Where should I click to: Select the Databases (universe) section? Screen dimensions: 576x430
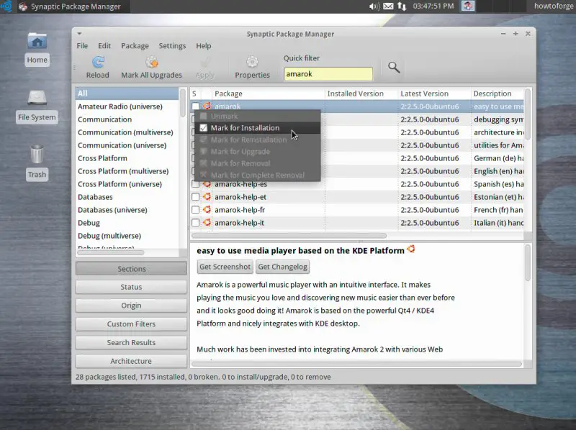(127, 210)
